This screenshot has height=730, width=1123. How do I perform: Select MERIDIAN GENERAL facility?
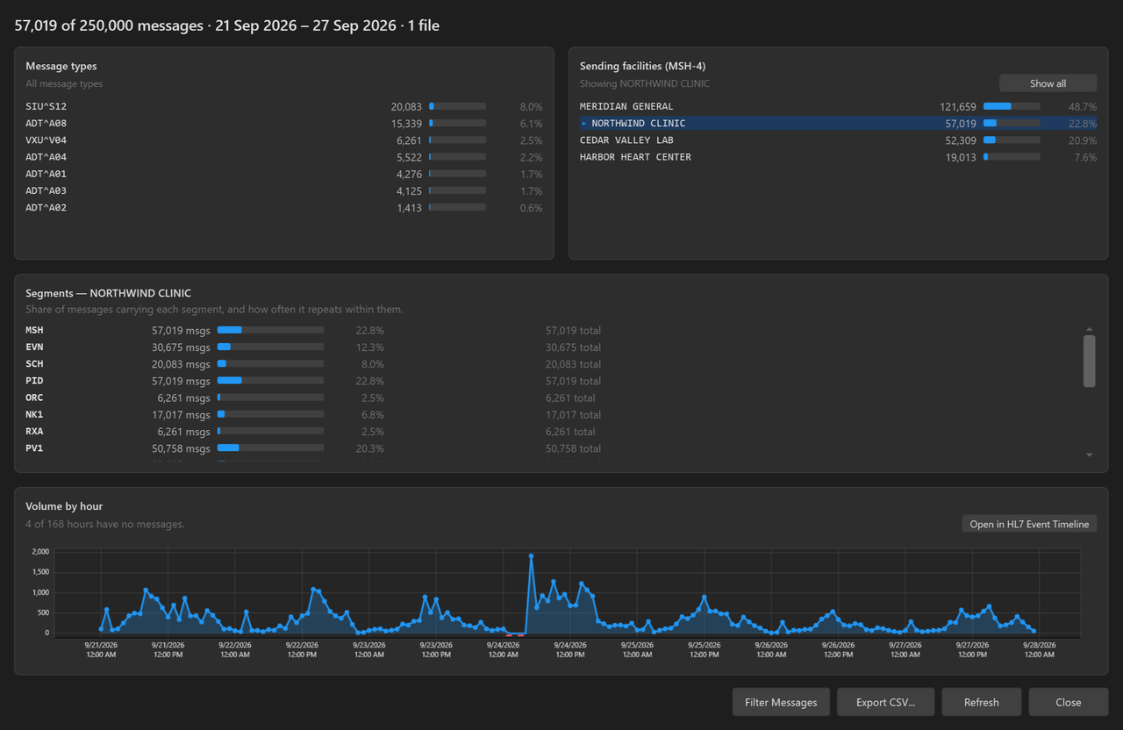point(838,106)
